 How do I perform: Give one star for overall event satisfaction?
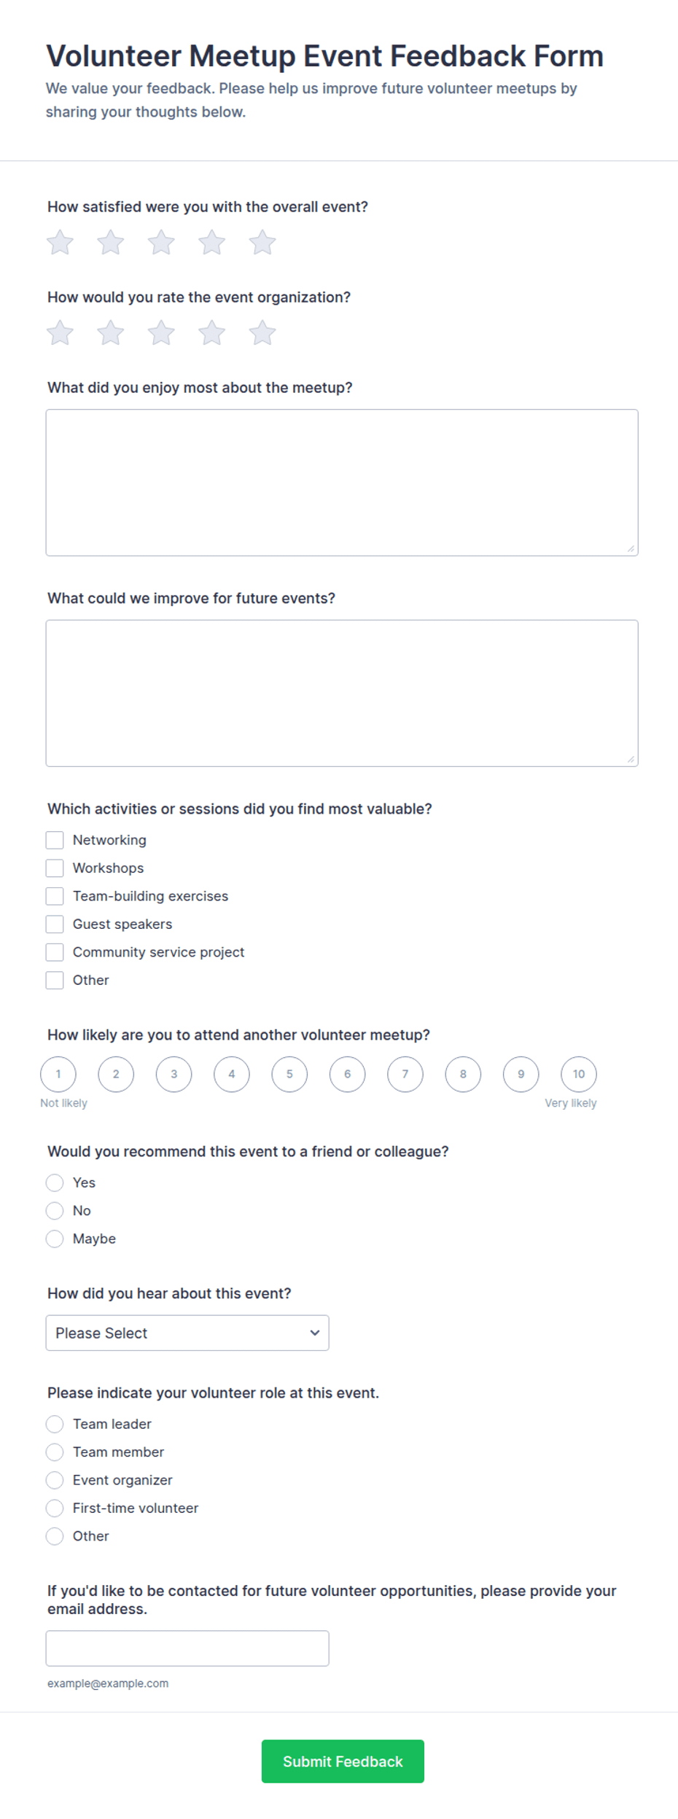[x=60, y=243]
